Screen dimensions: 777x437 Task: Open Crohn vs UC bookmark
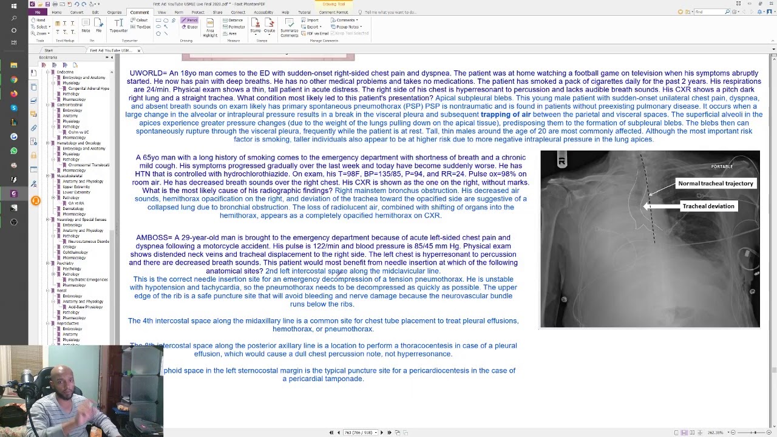point(78,132)
